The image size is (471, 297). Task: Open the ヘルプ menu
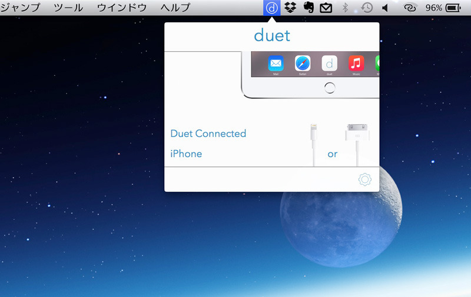pos(175,8)
